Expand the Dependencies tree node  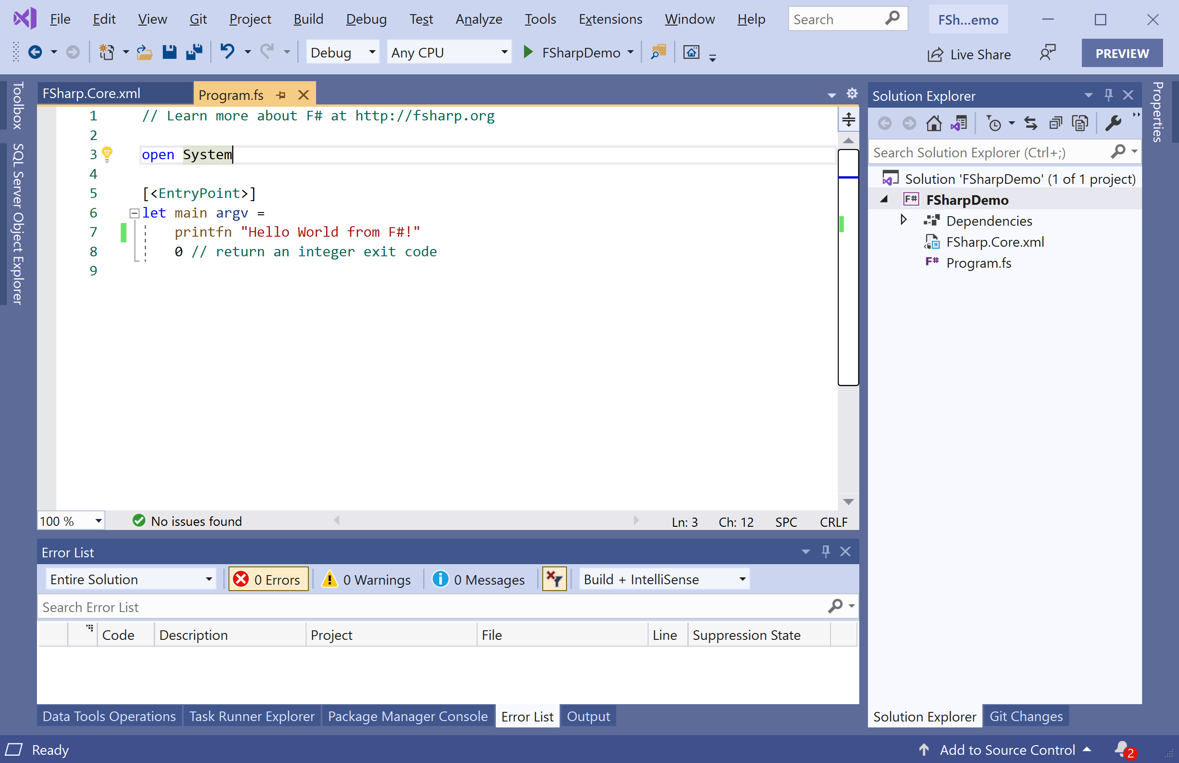pos(903,220)
